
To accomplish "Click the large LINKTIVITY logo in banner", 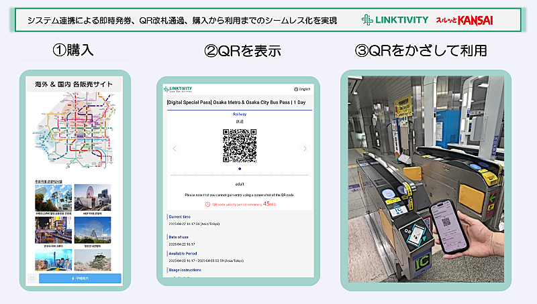I will [395, 20].
